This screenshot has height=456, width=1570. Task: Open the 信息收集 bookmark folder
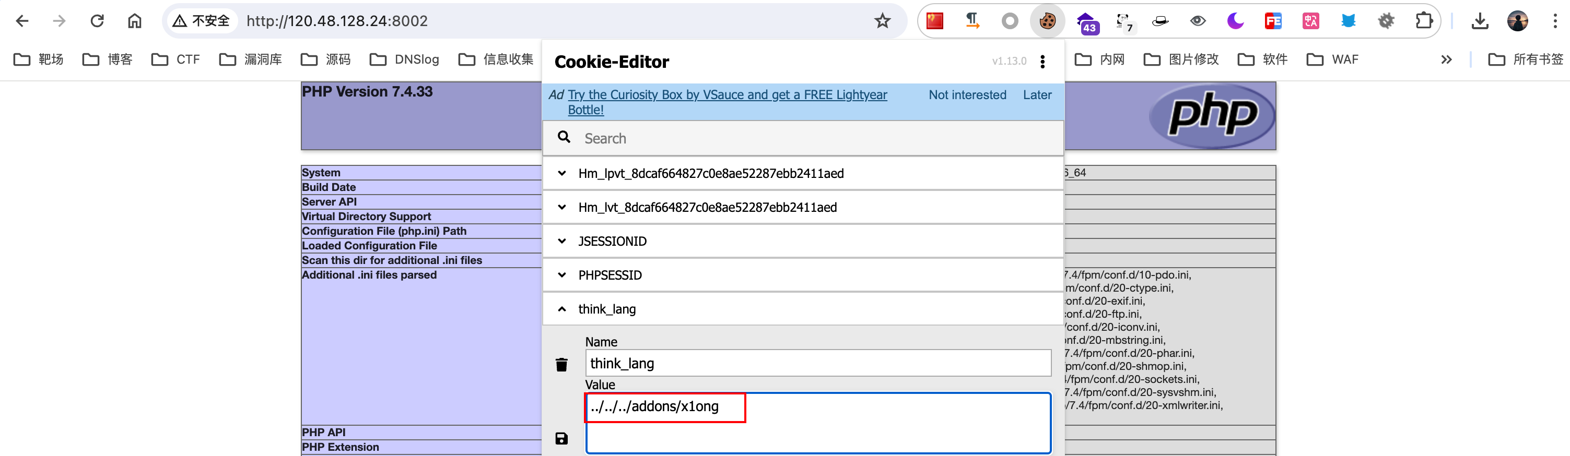496,59
